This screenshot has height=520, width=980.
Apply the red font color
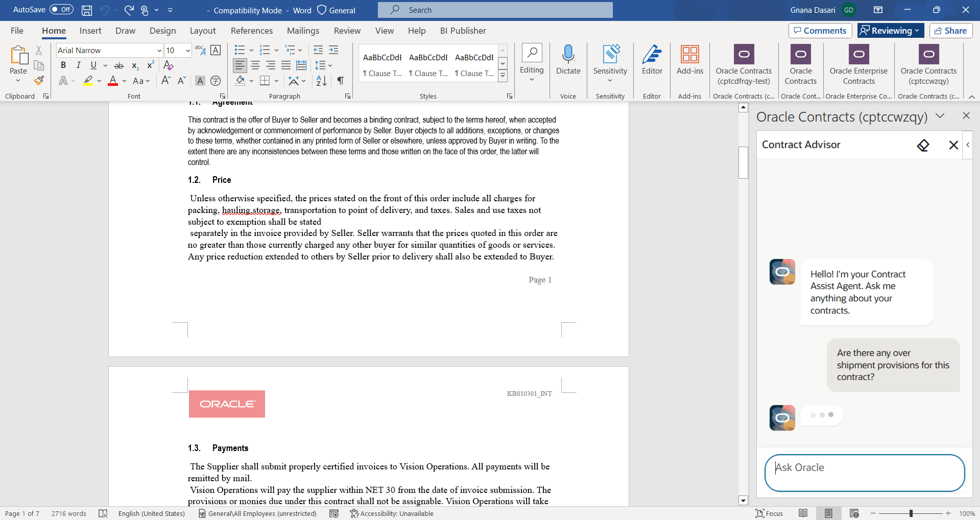tap(113, 81)
